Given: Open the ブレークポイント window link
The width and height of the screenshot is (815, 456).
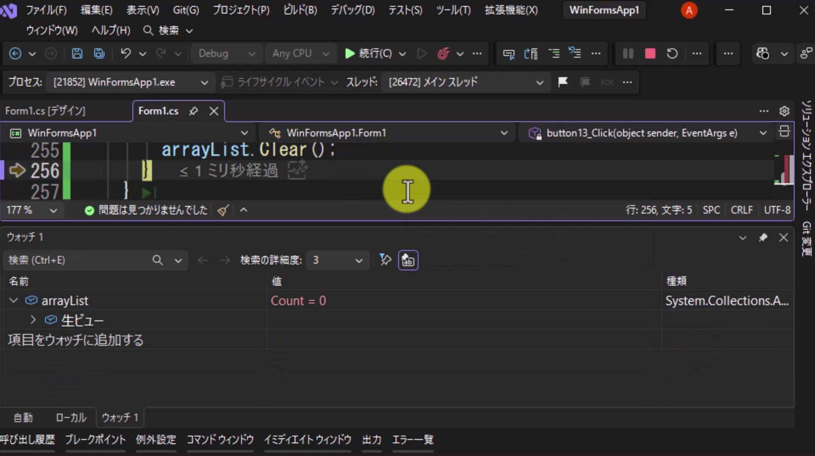Looking at the screenshot, I should pyautogui.click(x=96, y=440).
